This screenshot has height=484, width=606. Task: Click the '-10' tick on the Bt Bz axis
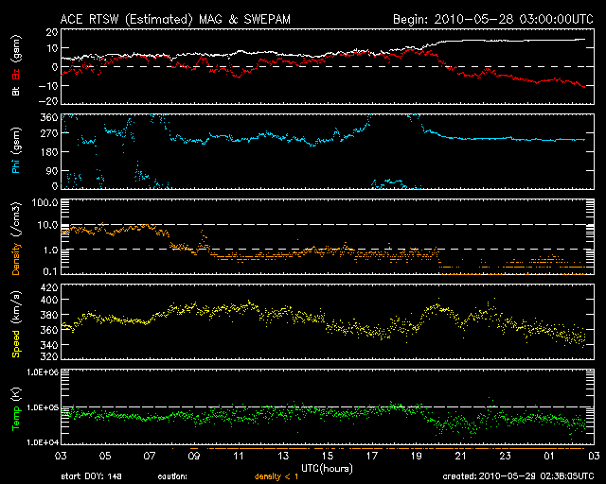(x=48, y=86)
